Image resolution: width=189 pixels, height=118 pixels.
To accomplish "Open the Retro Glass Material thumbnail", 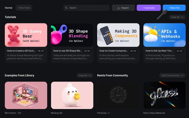I will point(164,95).
